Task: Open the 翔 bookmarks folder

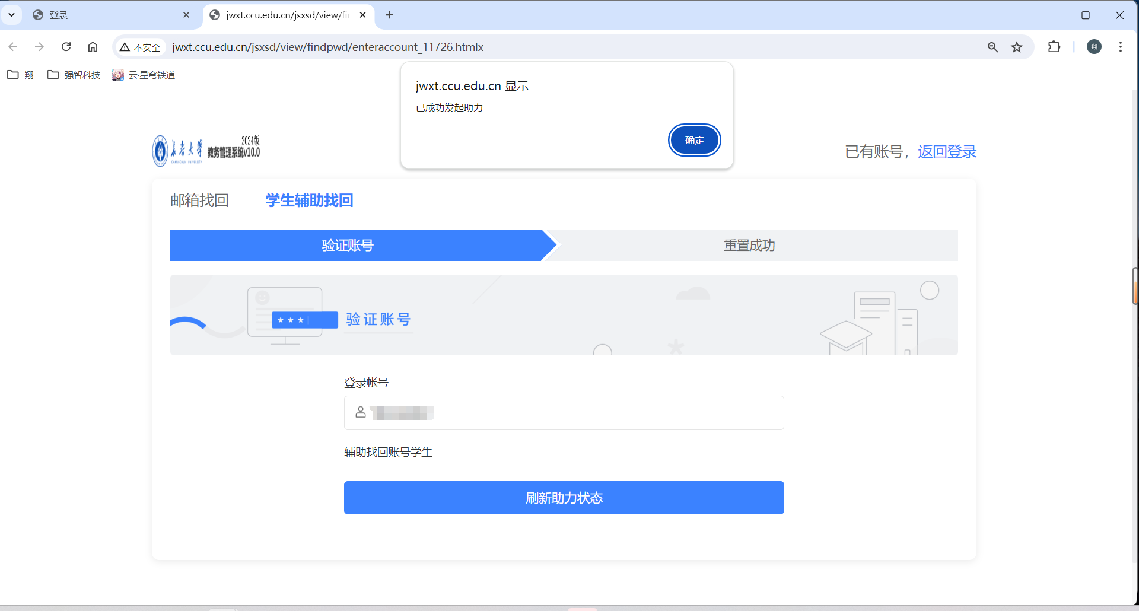Action: pyautogui.click(x=20, y=75)
